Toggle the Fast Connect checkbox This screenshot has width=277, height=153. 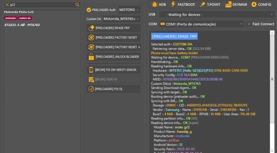249,24
